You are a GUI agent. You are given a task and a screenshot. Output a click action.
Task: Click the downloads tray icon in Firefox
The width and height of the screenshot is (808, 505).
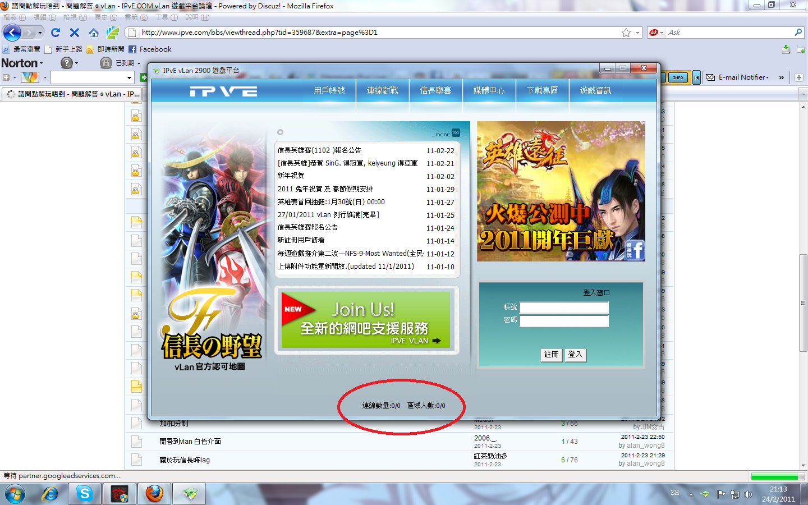tap(786, 49)
